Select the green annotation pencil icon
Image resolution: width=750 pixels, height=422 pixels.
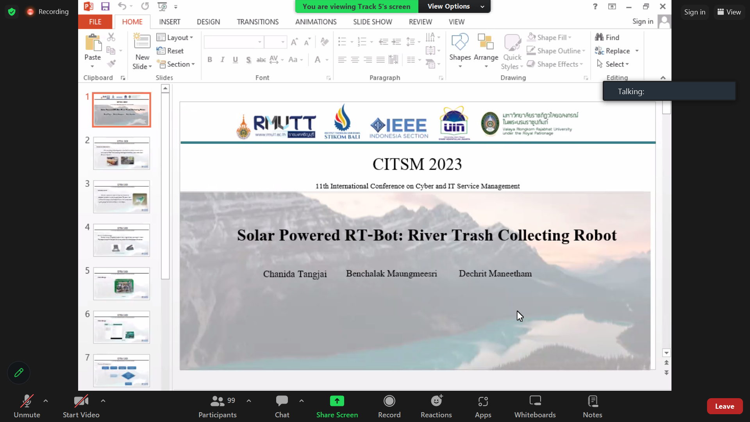(19, 373)
